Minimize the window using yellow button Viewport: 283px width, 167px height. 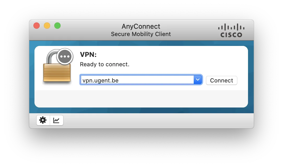click(x=47, y=26)
